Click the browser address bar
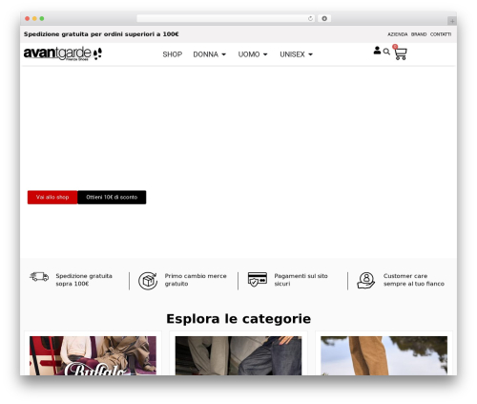 tap(226, 19)
